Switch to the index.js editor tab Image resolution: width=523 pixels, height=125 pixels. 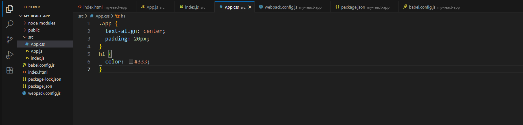click(x=194, y=7)
